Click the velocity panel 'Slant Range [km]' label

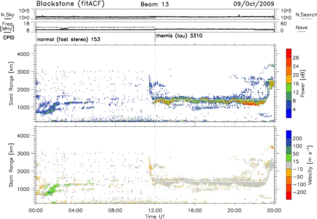(x=11, y=165)
